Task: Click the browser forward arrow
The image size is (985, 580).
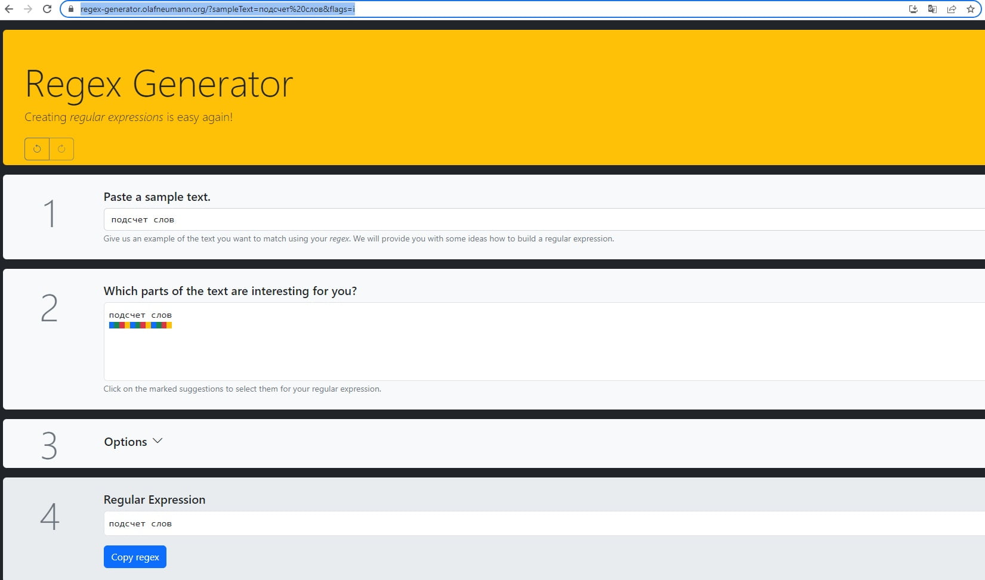Action: pyautogui.click(x=28, y=9)
